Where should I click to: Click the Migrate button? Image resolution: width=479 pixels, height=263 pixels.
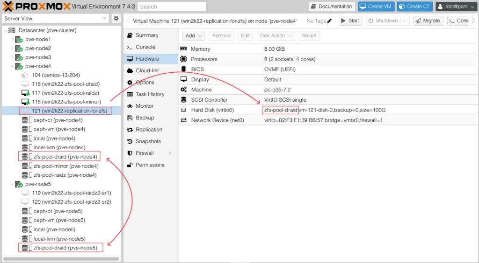pyautogui.click(x=428, y=21)
